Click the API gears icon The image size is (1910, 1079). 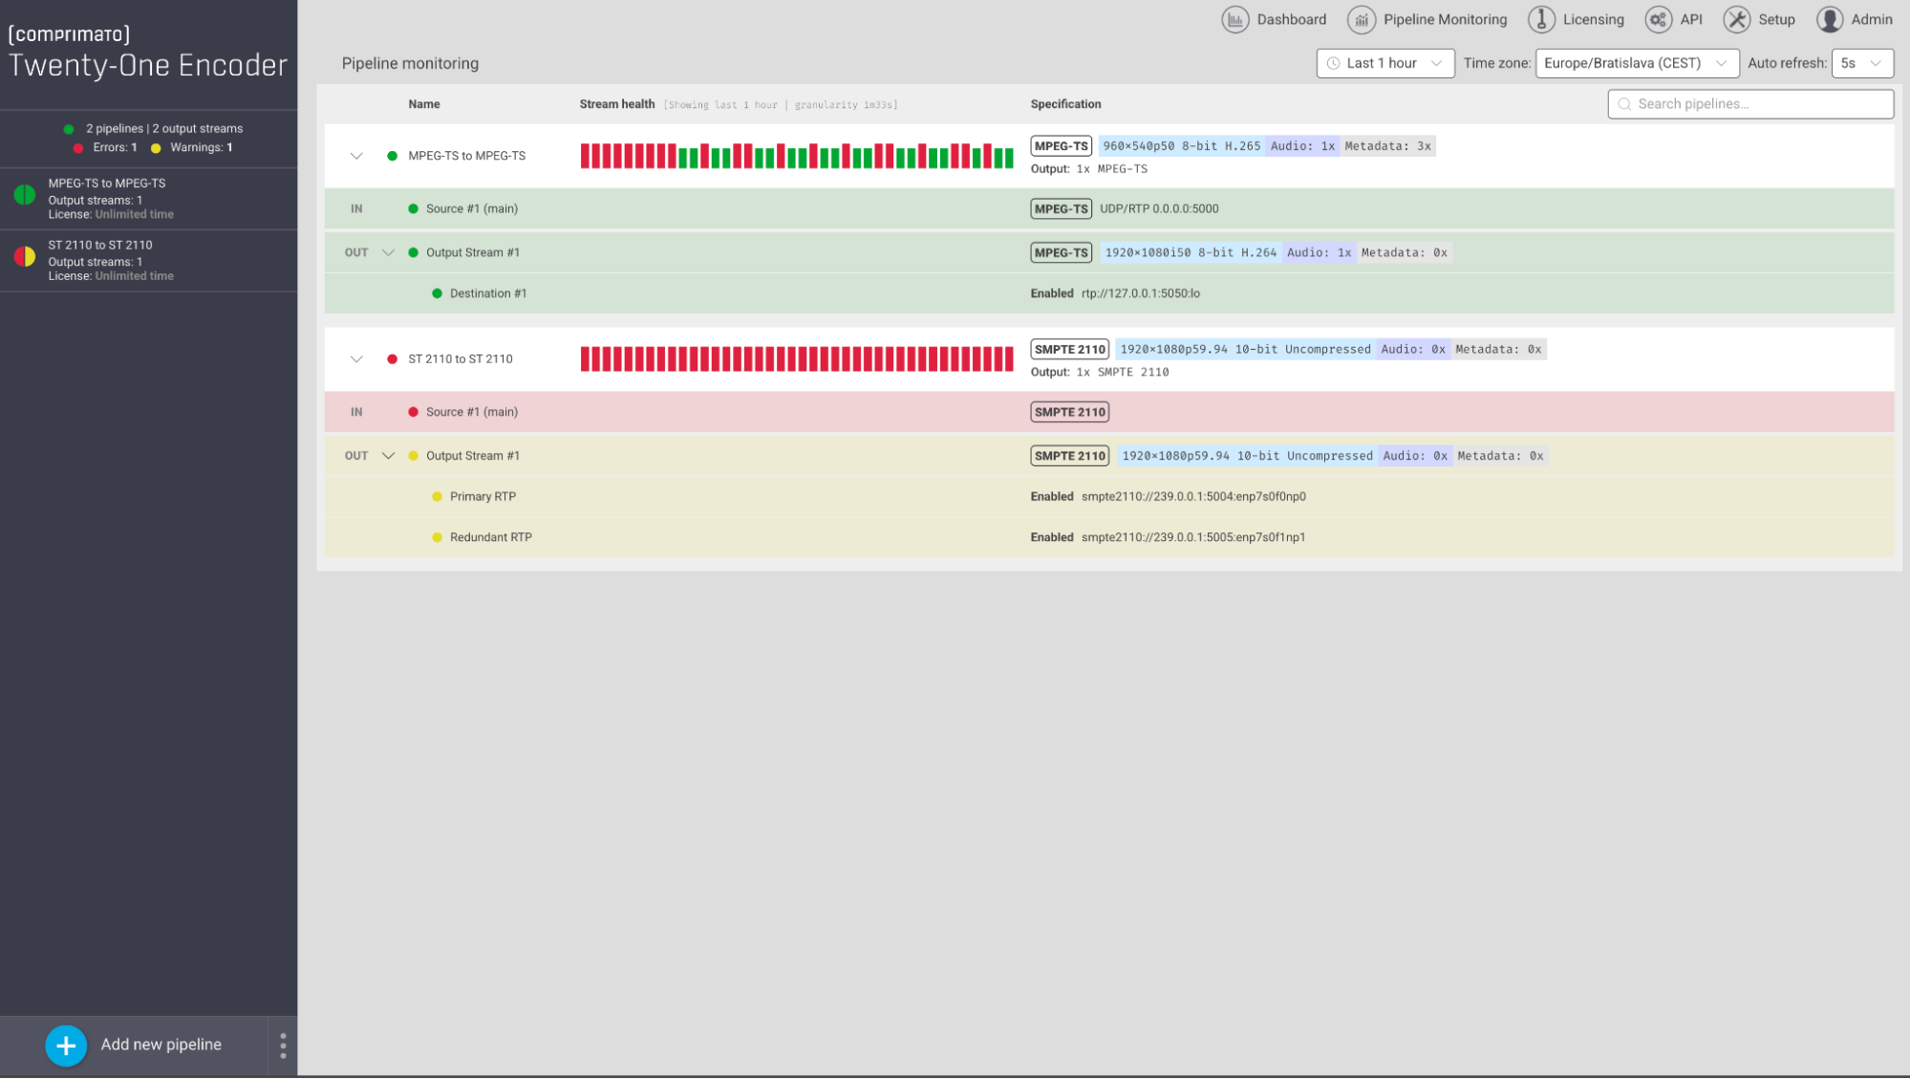[x=1659, y=19]
